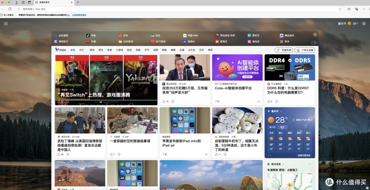This screenshot has width=370, height=190.
Task: Open the workspaces icon in title bar
Action: point(23,2)
